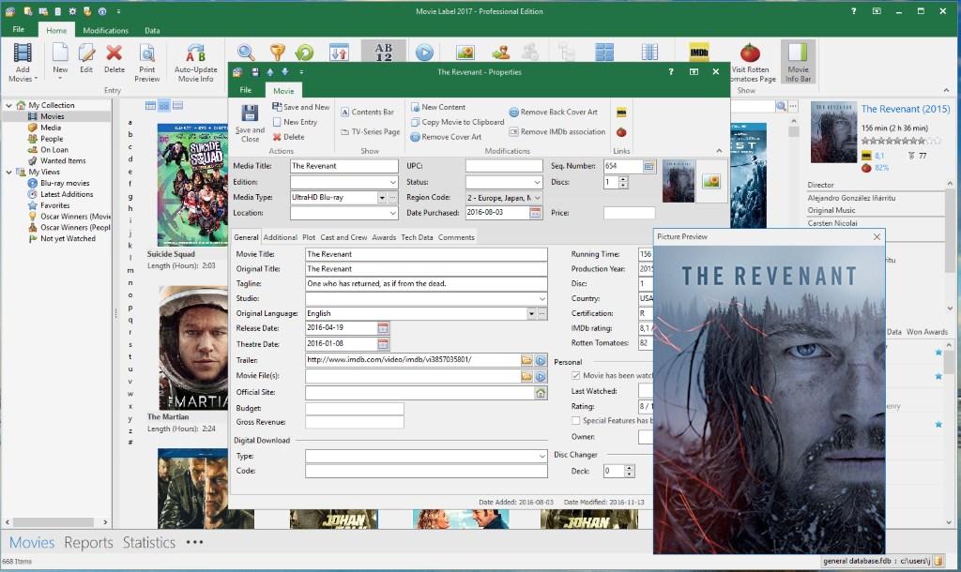
Task: Switch to the Additional tab
Action: click(280, 237)
